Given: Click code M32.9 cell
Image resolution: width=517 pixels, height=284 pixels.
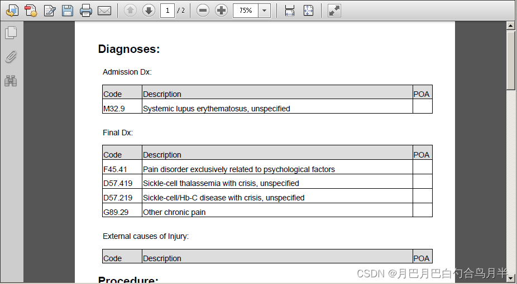Looking at the screenshot, I should pyautogui.click(x=122, y=106).
